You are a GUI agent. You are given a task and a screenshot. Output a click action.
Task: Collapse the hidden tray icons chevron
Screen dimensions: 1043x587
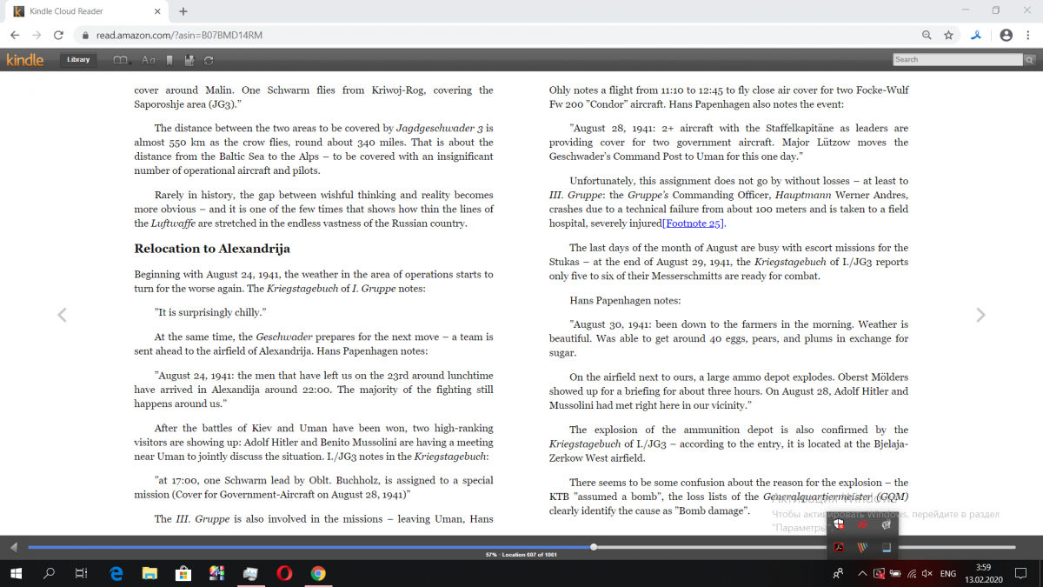click(862, 573)
